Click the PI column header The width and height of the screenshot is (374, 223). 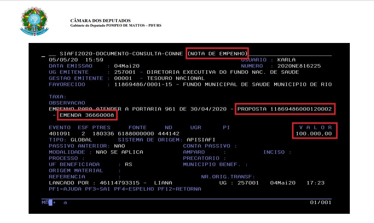(x=227, y=128)
